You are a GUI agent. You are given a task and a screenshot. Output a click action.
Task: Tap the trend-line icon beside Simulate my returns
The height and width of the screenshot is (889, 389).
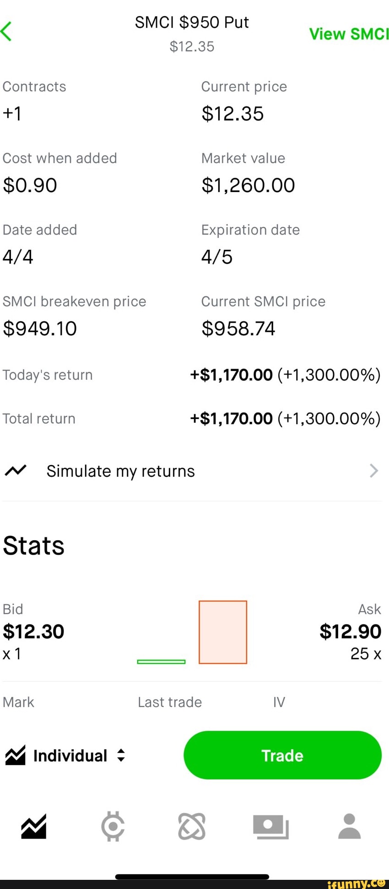click(x=16, y=470)
